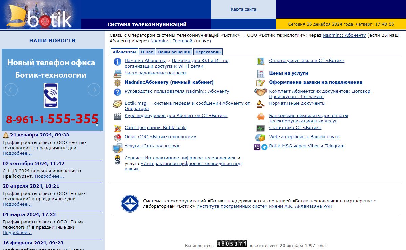406x250 pixels.
Task: Click the Botik logo in the header
Action: 41,15
